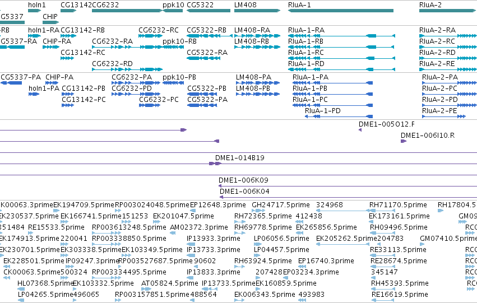Viewport: 477px width, 303px height.
Task: Select the CG5337-PA protein label
Action: (x=21, y=77)
